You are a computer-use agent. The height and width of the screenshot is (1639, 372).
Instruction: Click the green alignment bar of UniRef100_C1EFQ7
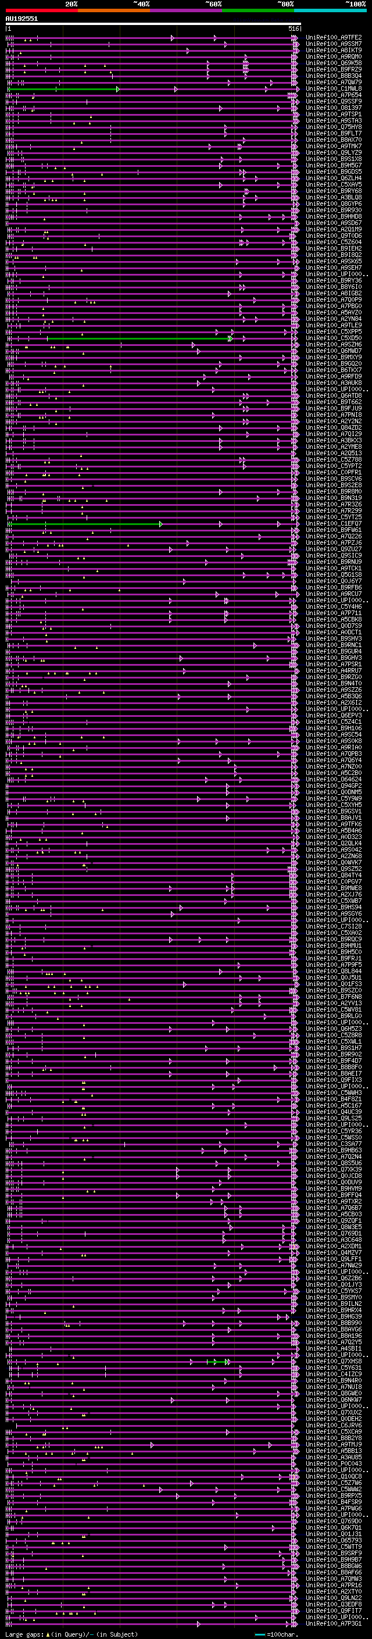[86, 524]
